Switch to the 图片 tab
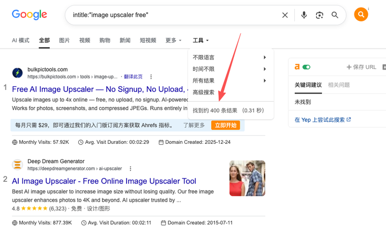This screenshot has width=386, height=231. point(64,40)
